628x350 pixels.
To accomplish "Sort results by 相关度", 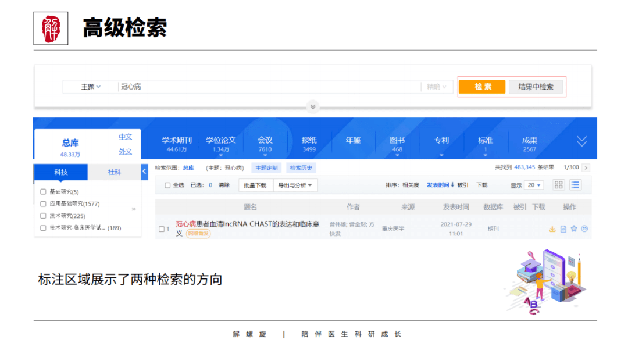I will click(x=411, y=185).
